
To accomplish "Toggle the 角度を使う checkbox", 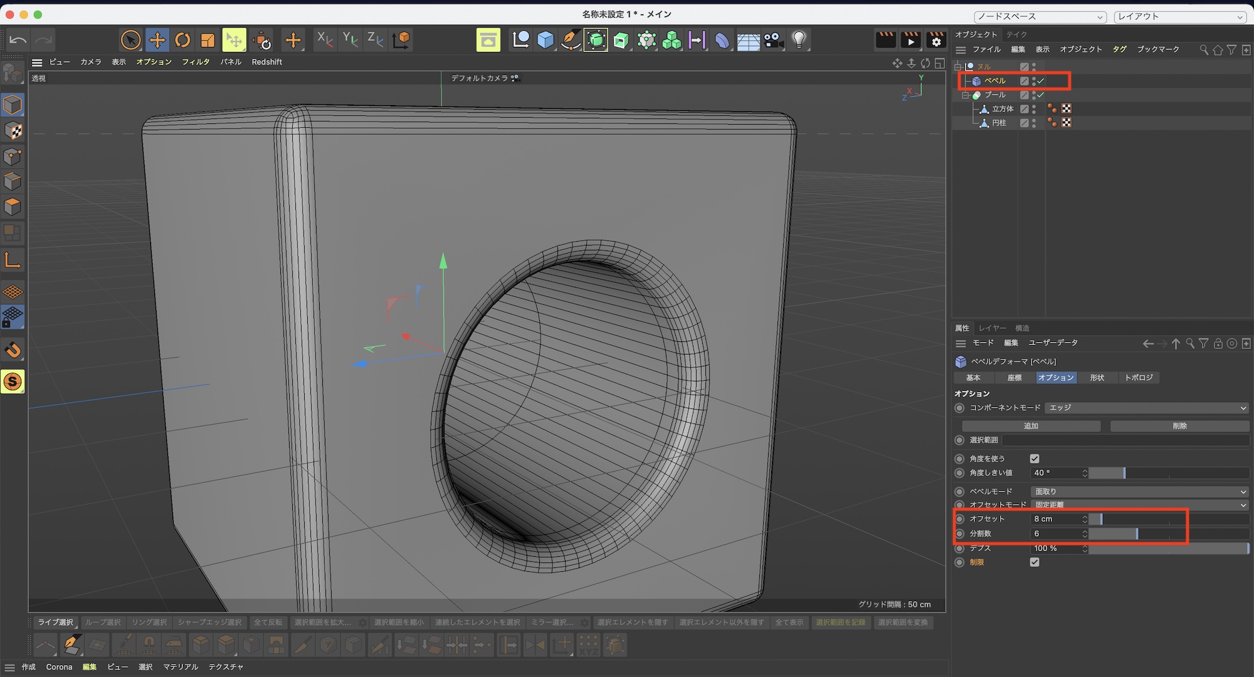I will pyautogui.click(x=1035, y=458).
